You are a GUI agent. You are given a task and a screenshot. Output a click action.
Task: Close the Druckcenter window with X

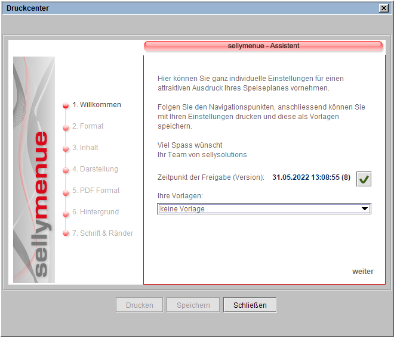[x=383, y=8]
